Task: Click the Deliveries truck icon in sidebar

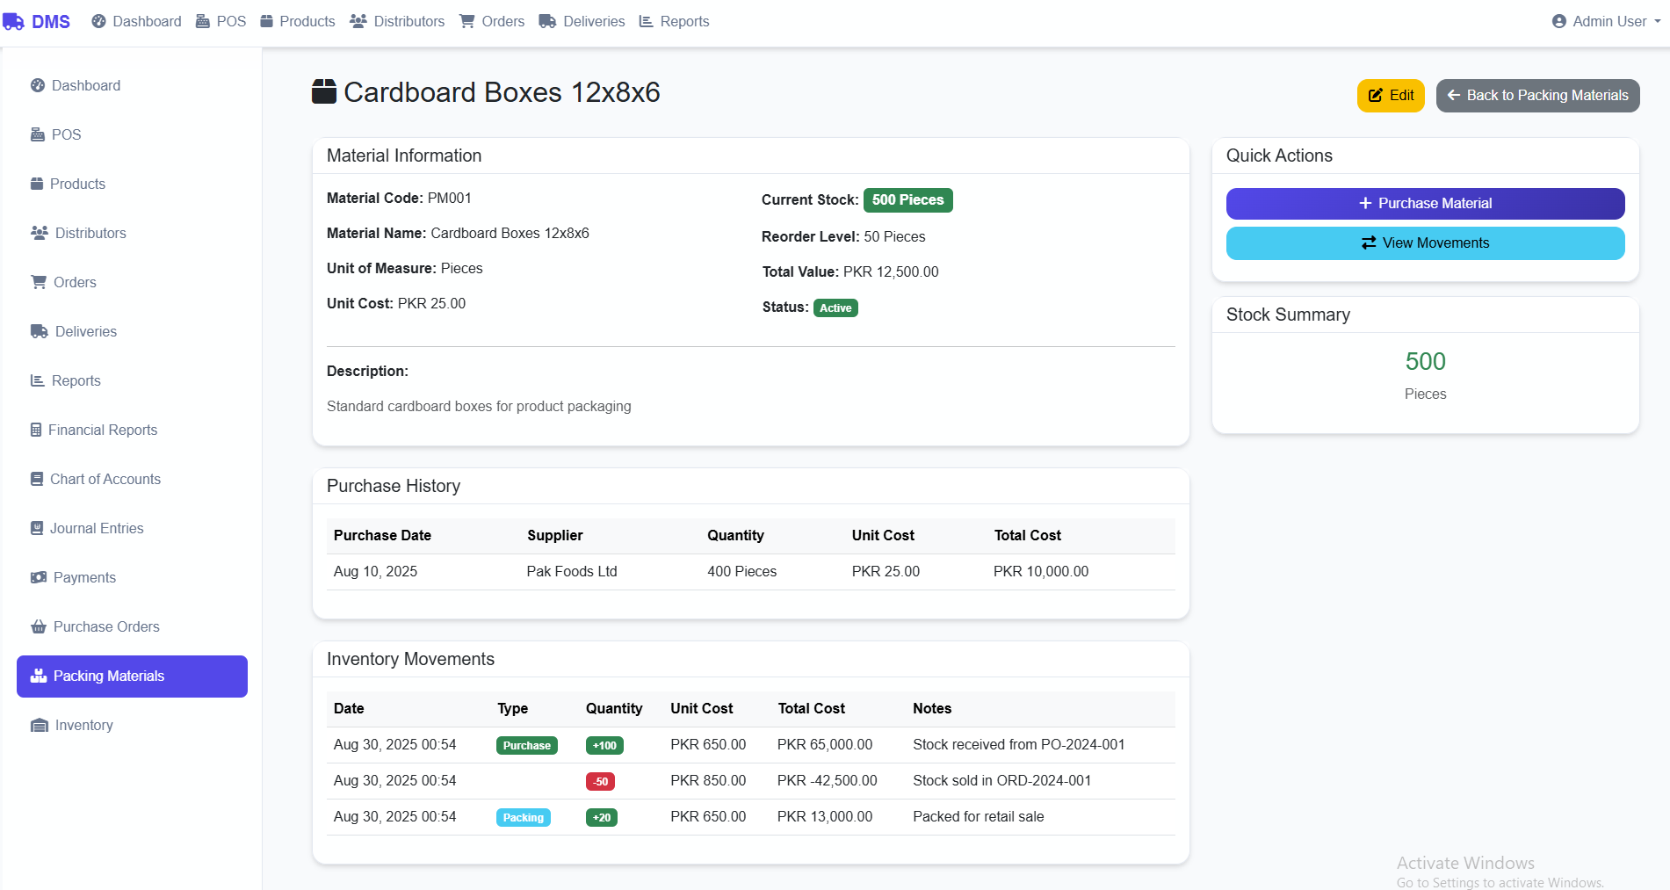Action: coord(40,331)
